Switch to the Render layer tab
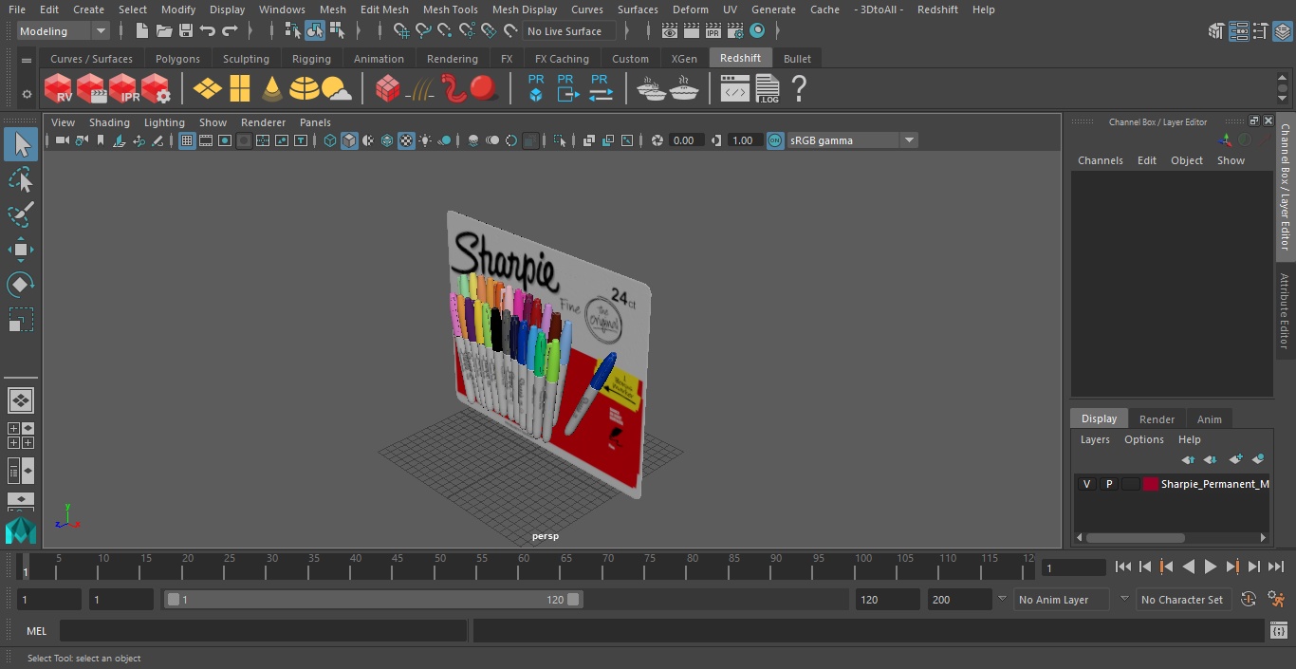Viewport: 1296px width, 669px height. click(1157, 418)
